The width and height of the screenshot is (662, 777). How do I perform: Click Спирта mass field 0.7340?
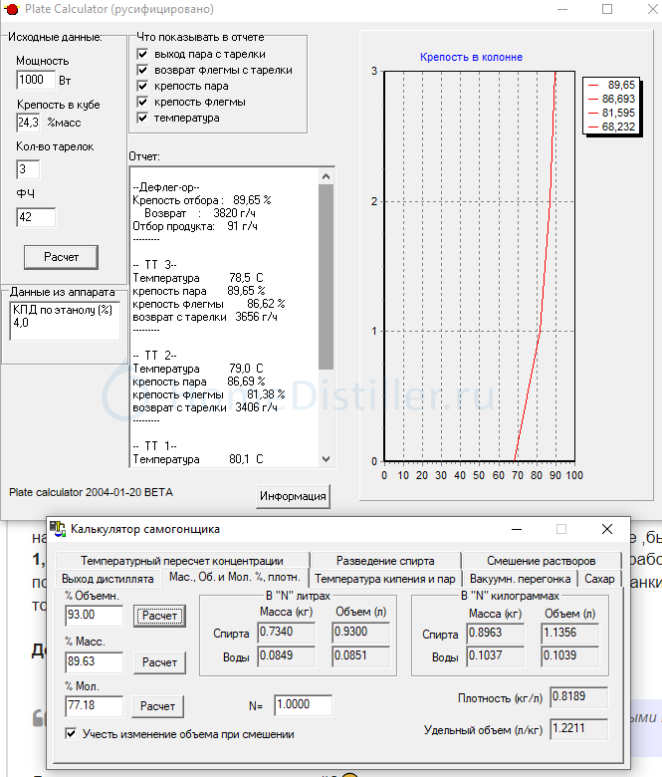click(x=286, y=632)
